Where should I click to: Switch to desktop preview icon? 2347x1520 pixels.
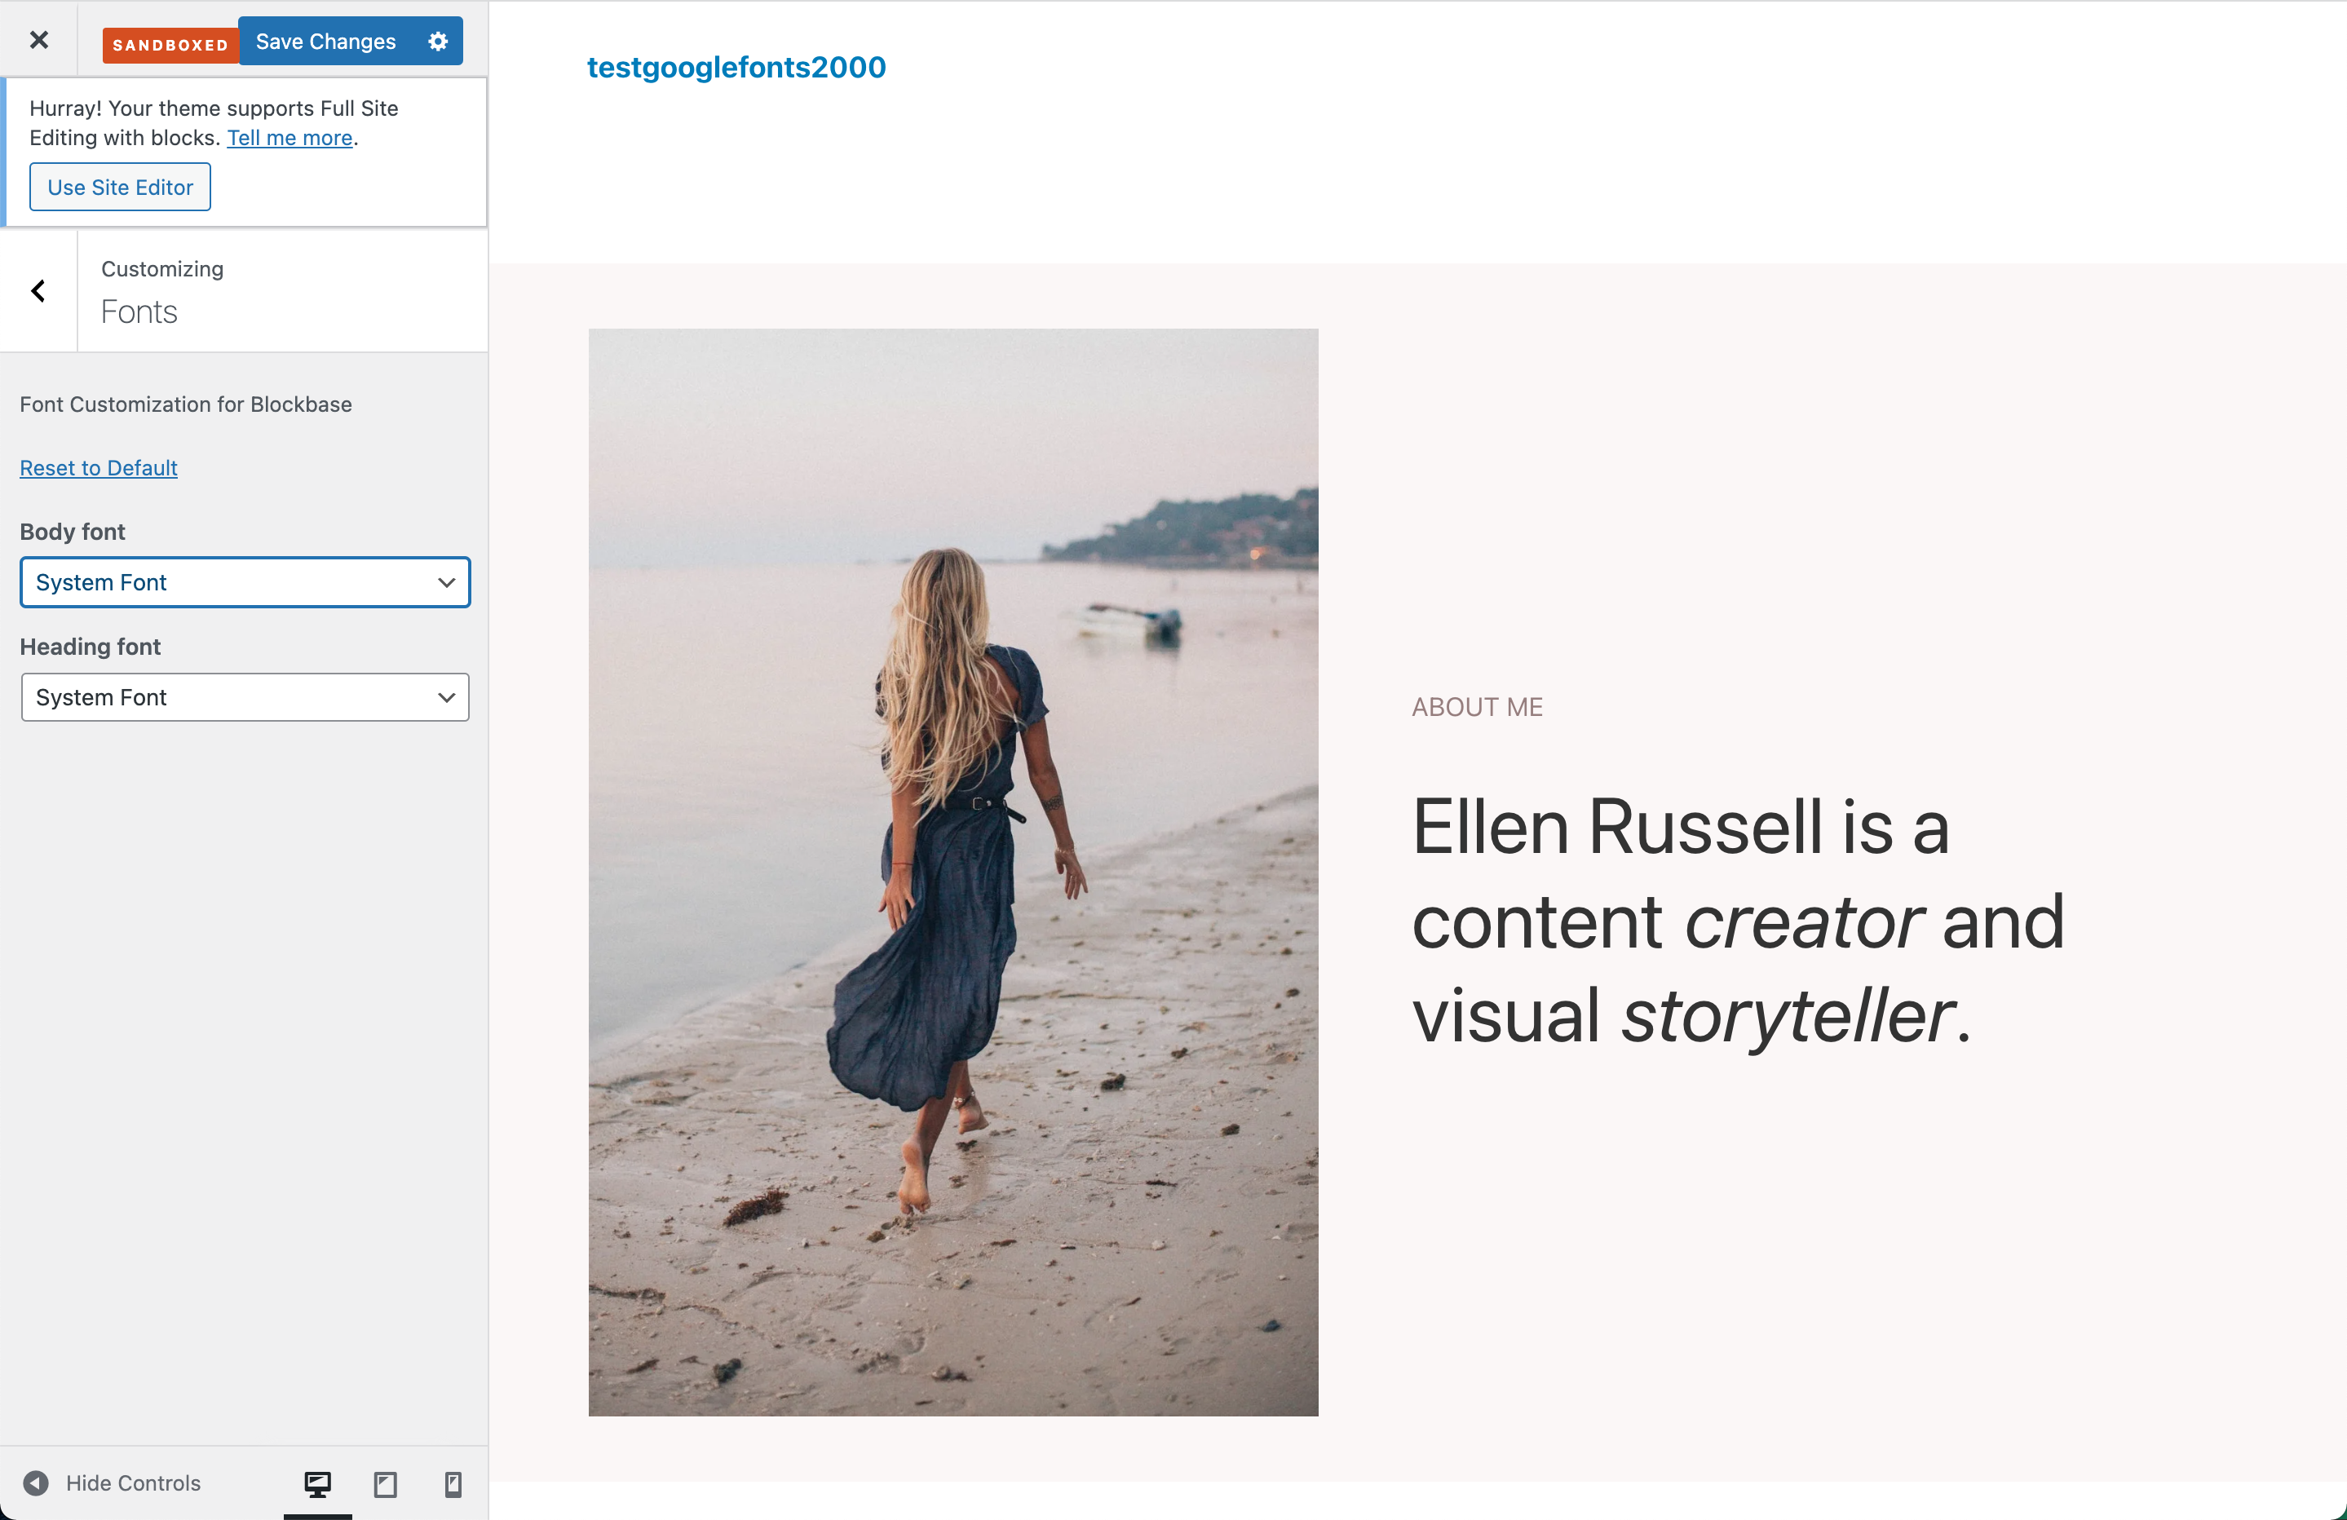[x=317, y=1483]
